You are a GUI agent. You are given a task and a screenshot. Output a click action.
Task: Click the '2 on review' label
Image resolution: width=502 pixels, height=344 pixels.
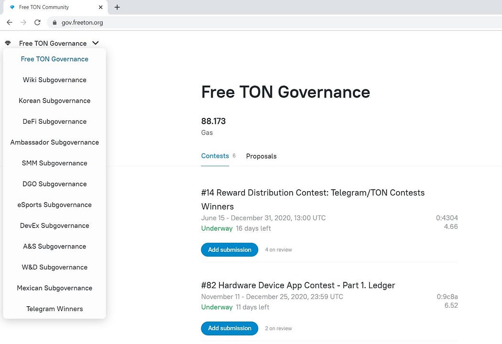pyautogui.click(x=278, y=328)
